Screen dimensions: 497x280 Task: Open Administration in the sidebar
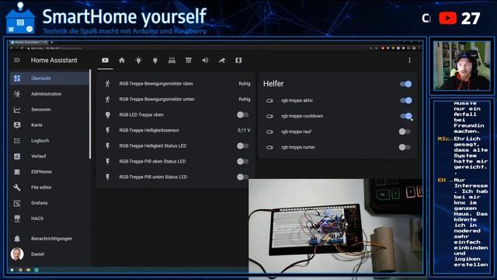click(x=49, y=94)
